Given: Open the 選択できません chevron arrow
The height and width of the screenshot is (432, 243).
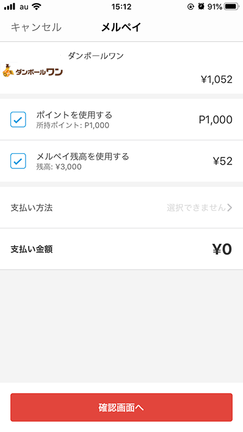Looking at the screenshot, I should pyautogui.click(x=230, y=207).
